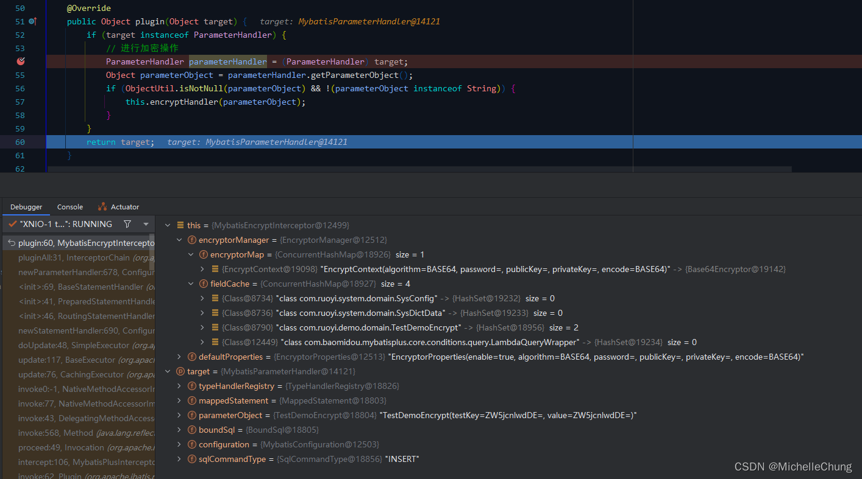Select the intercept:106 MybatisPlusInterceptor frame
This screenshot has width=862, height=479.
click(77, 462)
